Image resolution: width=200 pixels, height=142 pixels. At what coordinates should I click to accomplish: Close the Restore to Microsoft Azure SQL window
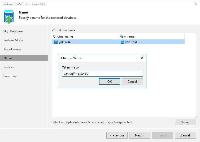[x=196, y=4]
